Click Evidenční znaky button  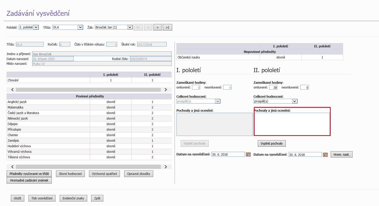click(x=73, y=198)
